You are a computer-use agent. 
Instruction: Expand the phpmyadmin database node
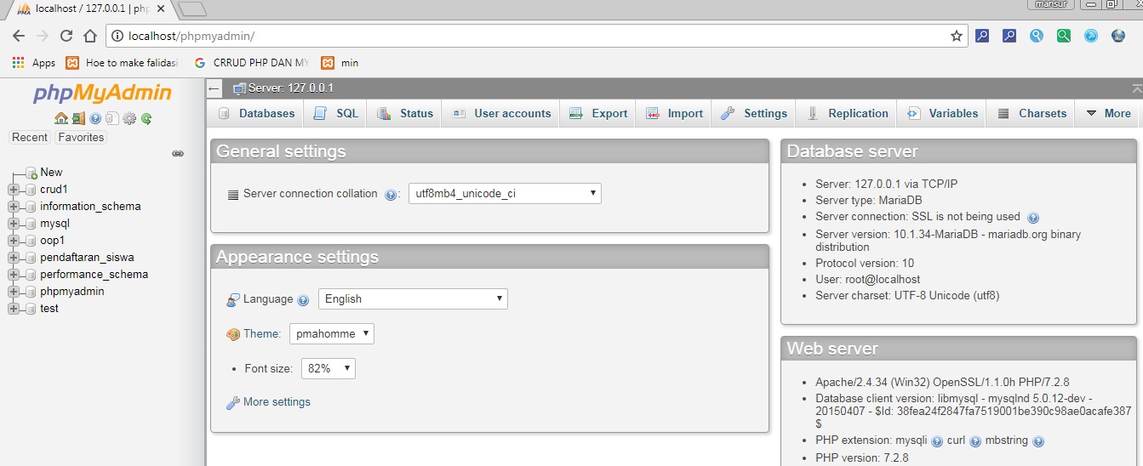[14, 292]
